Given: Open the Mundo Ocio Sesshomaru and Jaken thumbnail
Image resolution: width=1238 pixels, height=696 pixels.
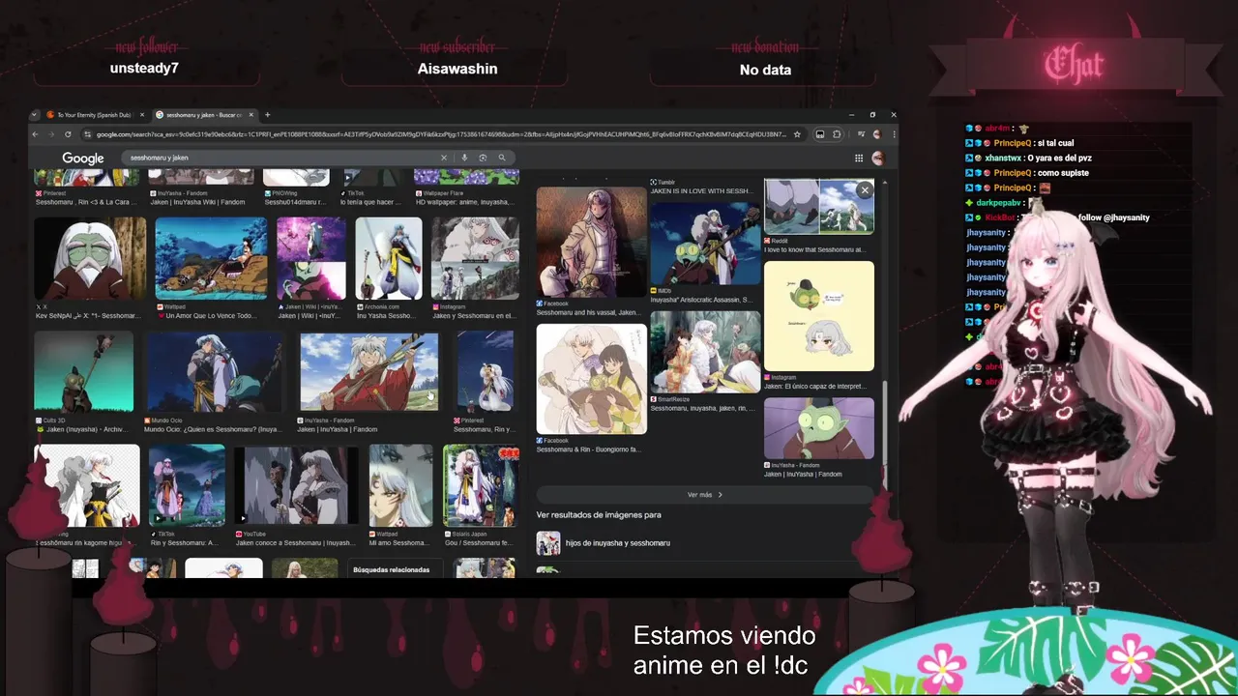Looking at the screenshot, I should point(214,372).
